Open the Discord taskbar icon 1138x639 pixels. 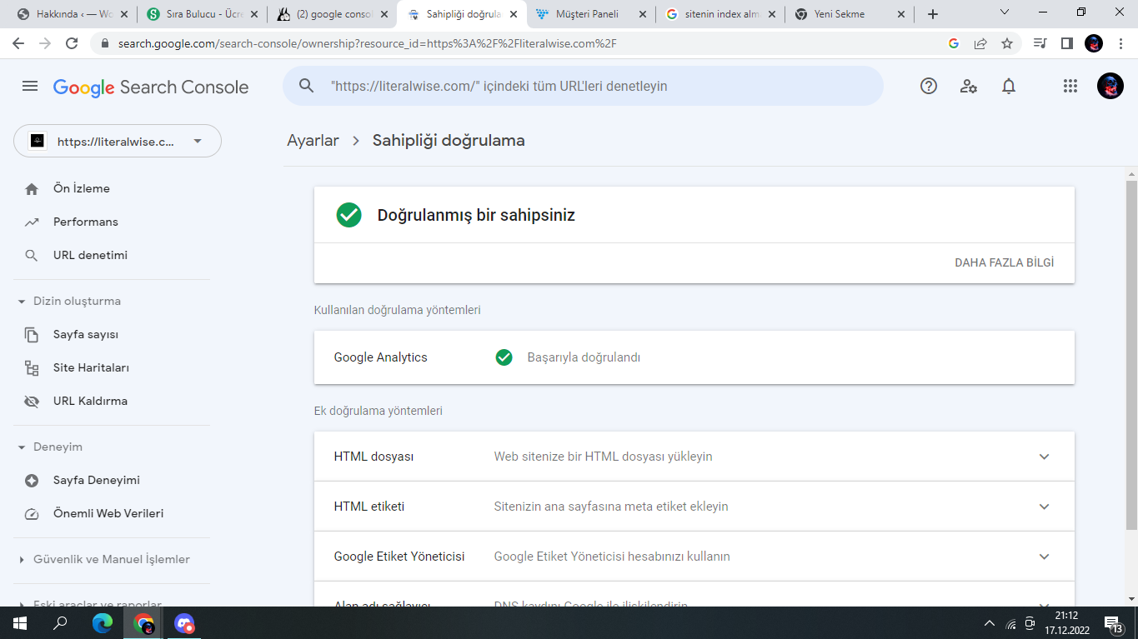(x=184, y=623)
